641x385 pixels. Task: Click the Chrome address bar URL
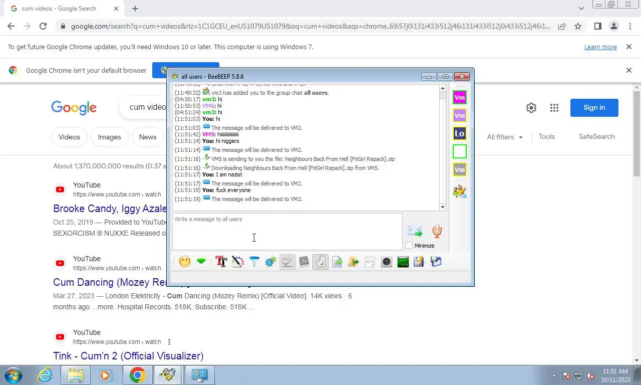[310, 26]
